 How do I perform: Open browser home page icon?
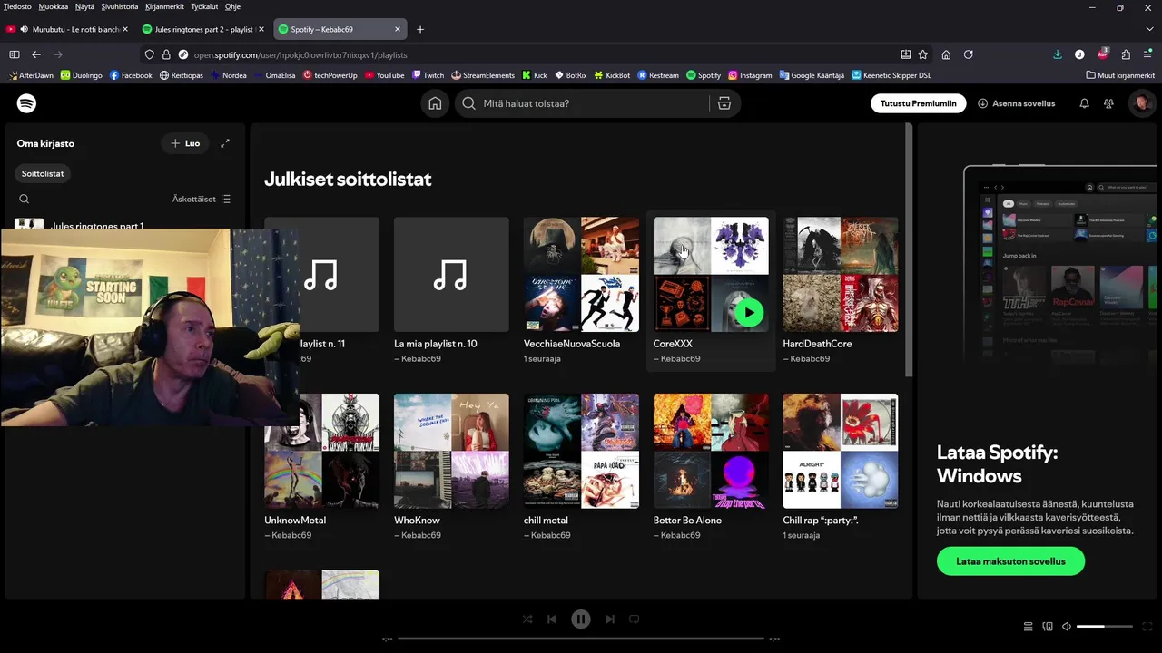tap(946, 54)
